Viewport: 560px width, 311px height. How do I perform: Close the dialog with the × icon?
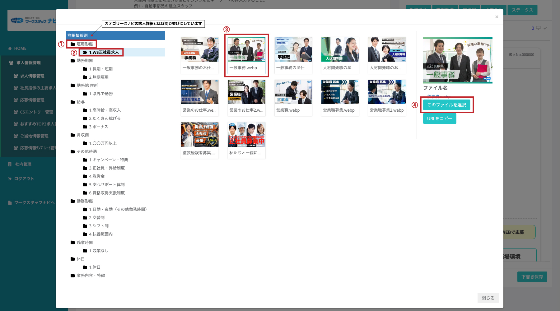pyautogui.click(x=497, y=17)
